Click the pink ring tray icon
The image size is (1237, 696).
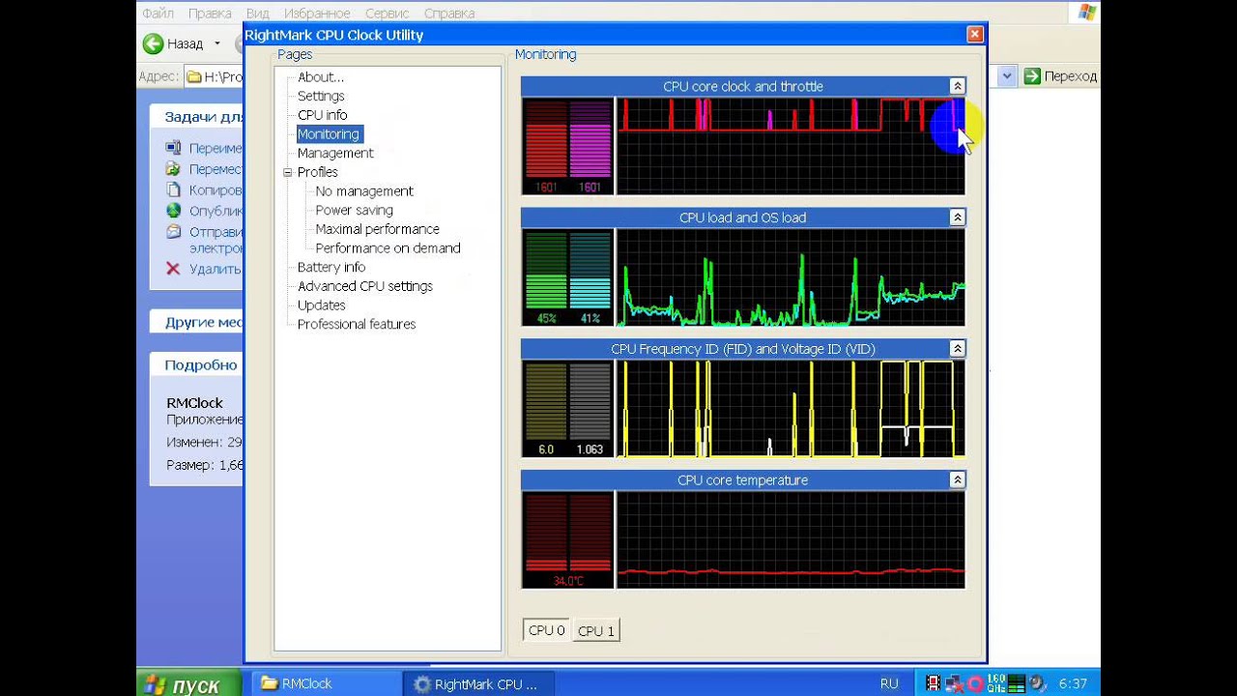[x=975, y=683]
